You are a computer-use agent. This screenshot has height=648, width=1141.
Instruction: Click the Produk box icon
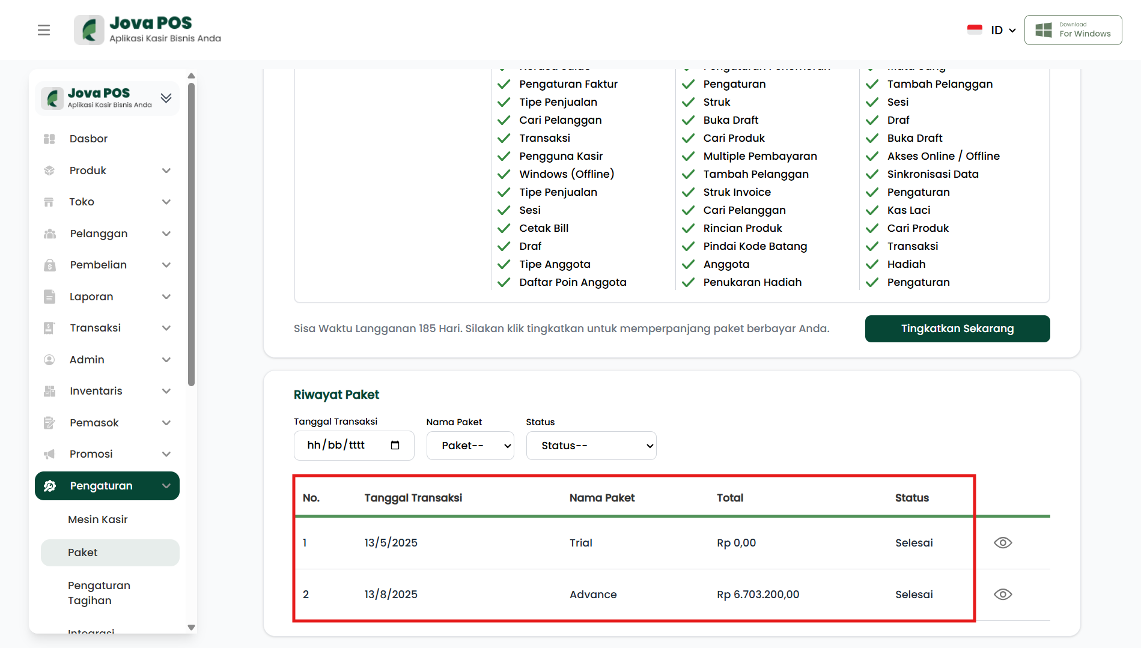49,171
